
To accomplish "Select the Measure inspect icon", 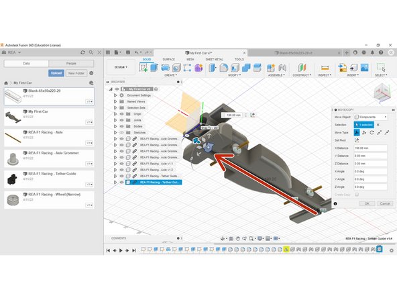I will click(325, 68).
